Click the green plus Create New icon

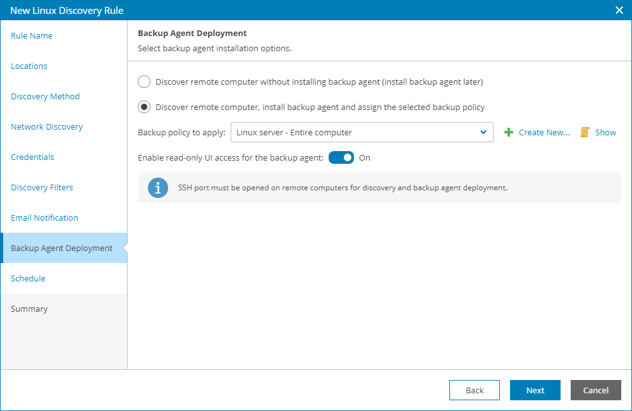click(x=509, y=133)
